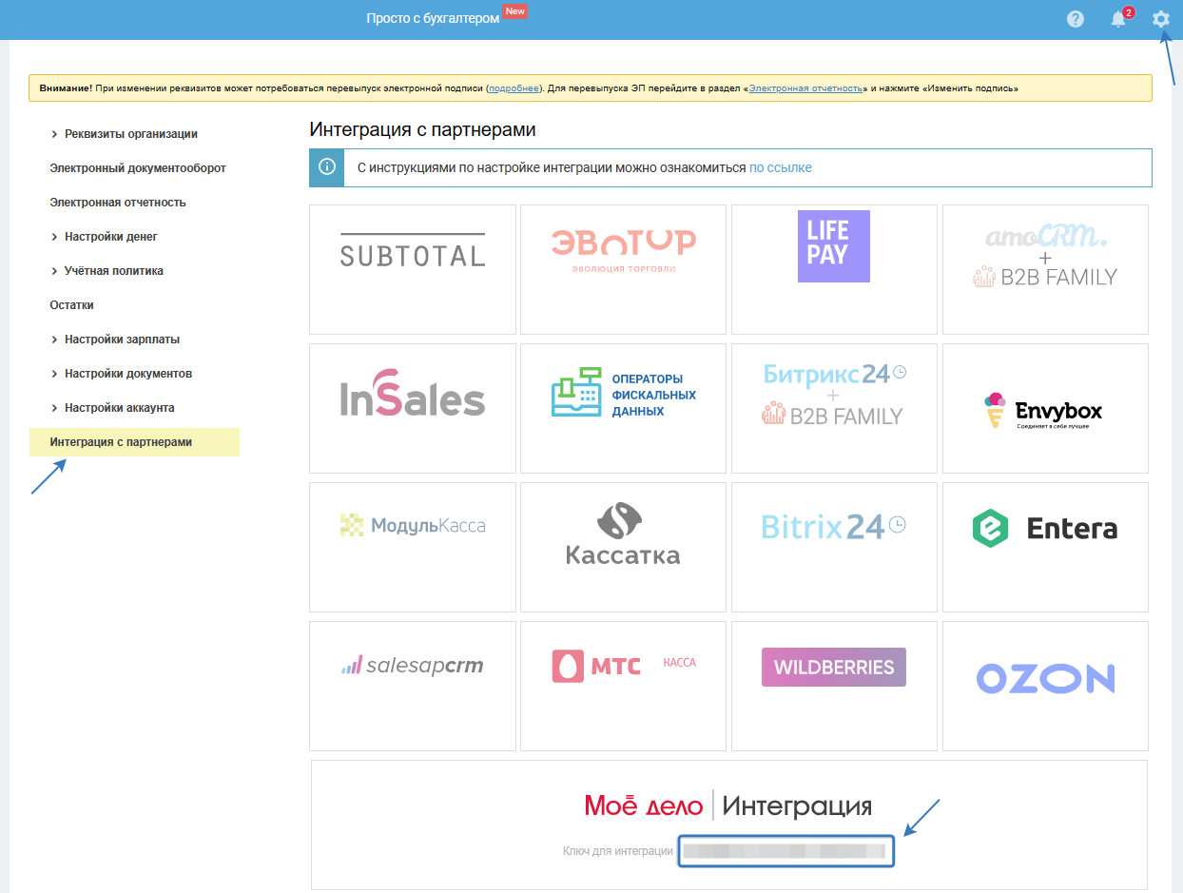The image size is (1183, 893).
Task: Click the integration key field
Action: click(x=785, y=851)
